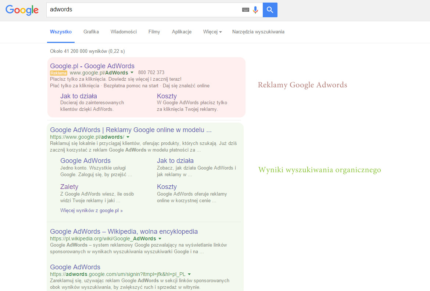Viewport: 430px width, 291px height.
Task: Open organic sitelink Google AdWords under google.pl
Action: click(x=85, y=161)
